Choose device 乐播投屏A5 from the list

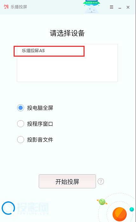[x=49, y=51]
